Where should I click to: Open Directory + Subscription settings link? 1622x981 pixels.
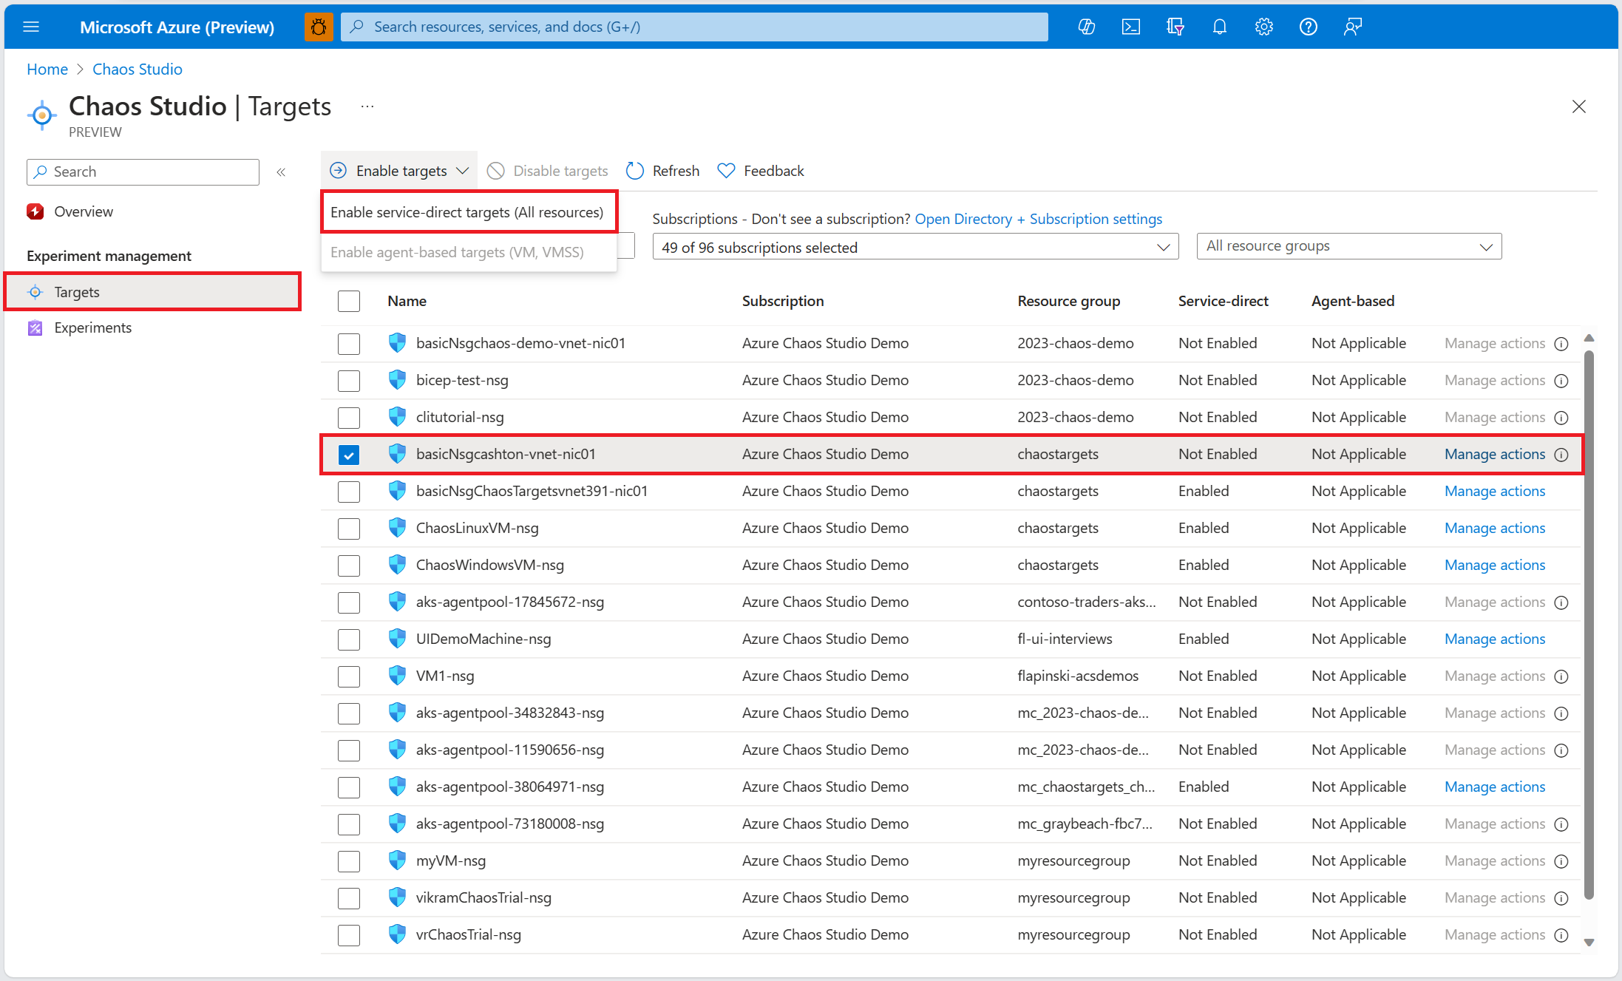(x=1038, y=219)
